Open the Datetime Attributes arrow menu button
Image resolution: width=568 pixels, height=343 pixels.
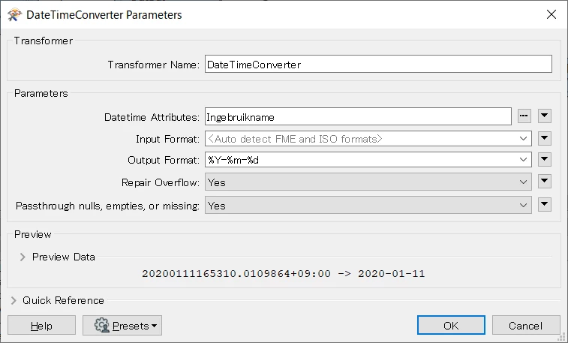tap(545, 116)
